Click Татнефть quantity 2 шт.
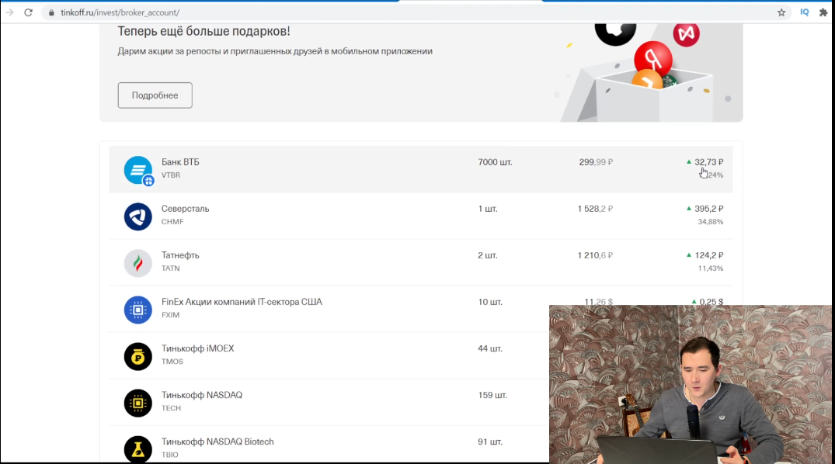This screenshot has width=835, height=464. click(488, 255)
